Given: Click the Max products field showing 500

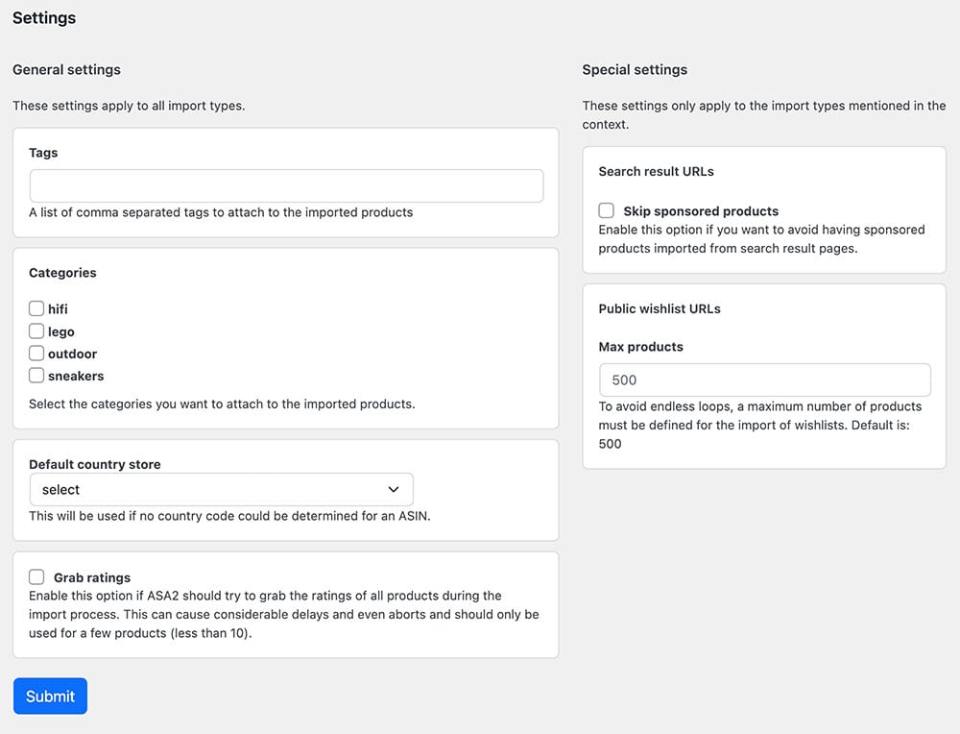Looking at the screenshot, I should [764, 379].
